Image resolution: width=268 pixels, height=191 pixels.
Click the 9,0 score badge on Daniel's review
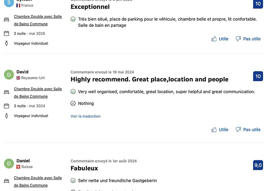coord(258,165)
